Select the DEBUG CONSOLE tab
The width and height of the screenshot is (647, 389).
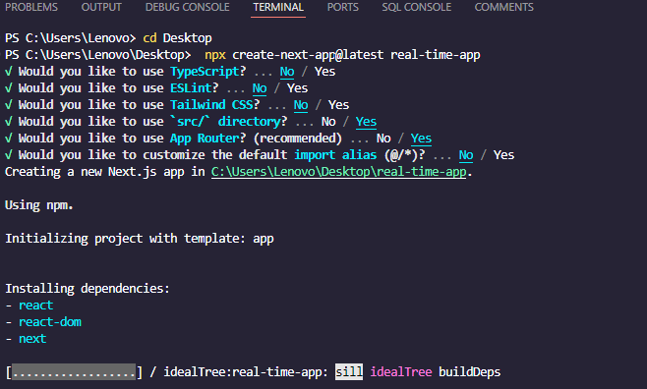click(188, 8)
